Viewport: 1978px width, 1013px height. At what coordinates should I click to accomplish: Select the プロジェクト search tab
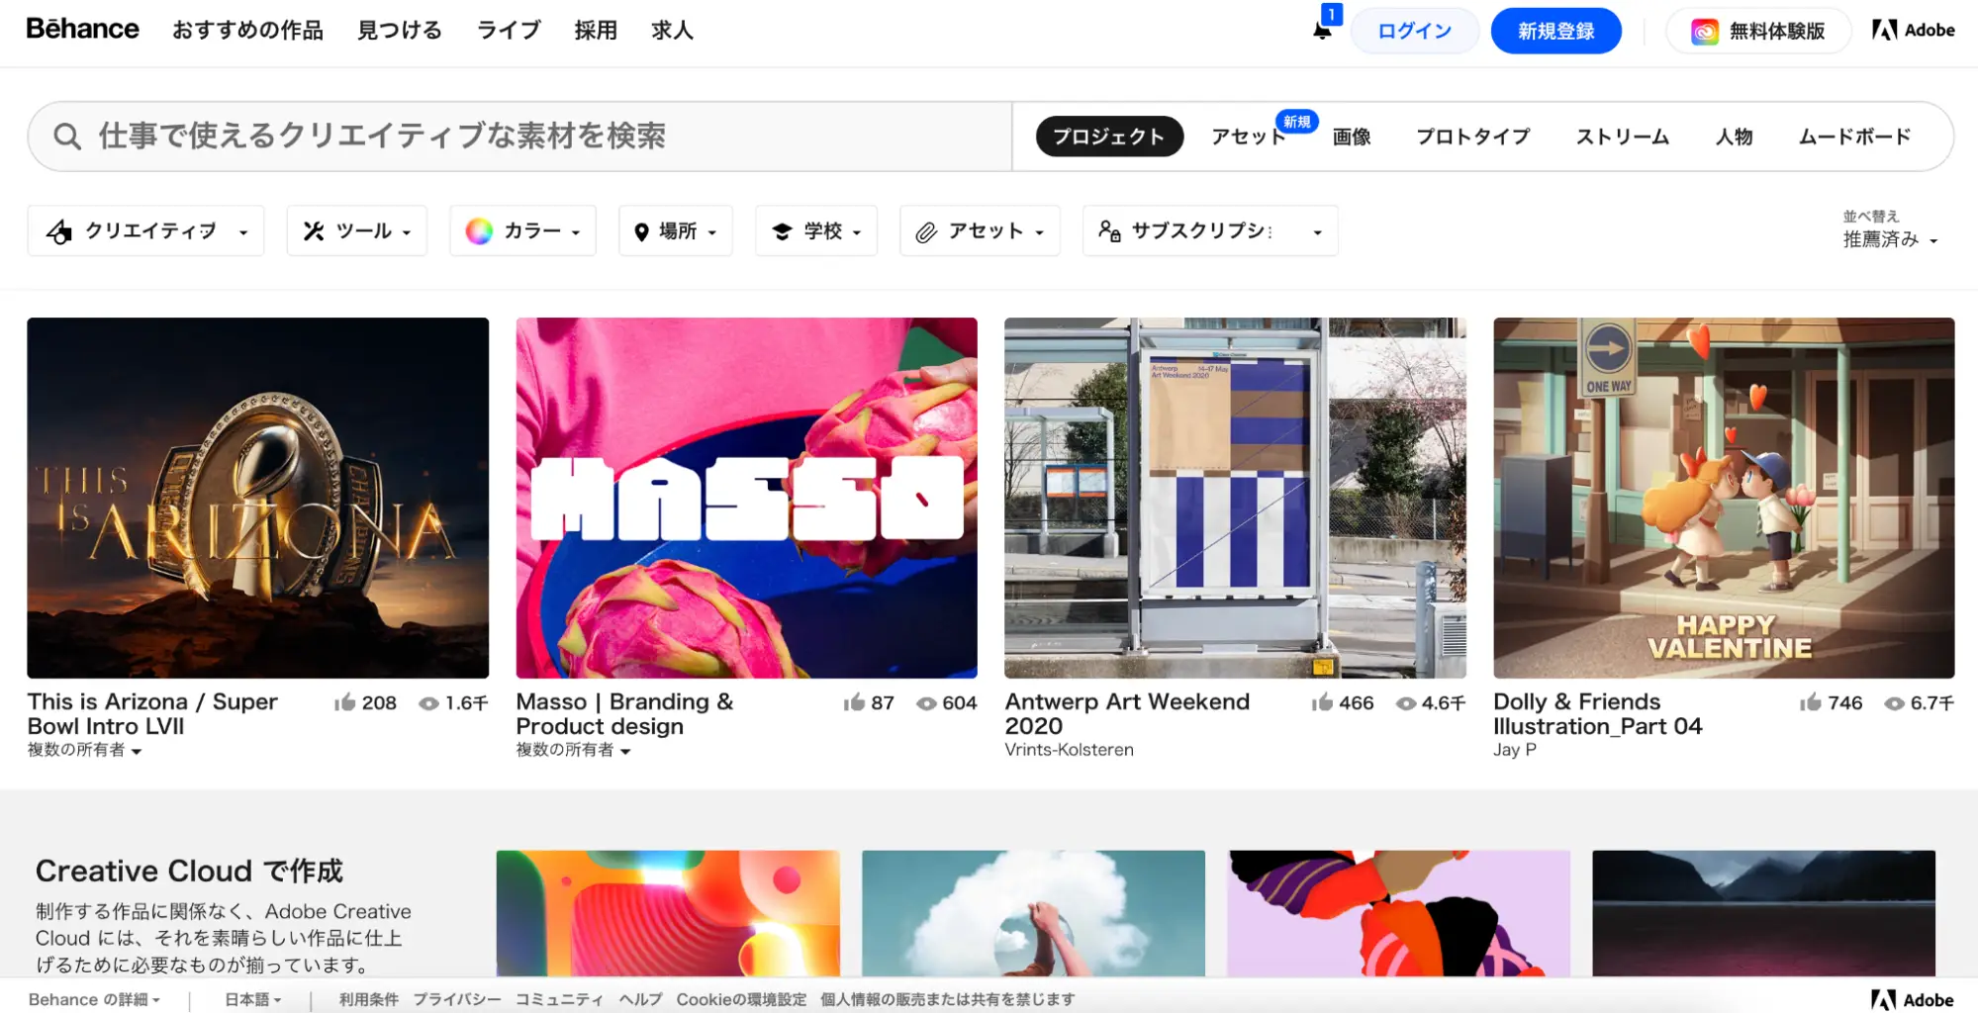(1109, 137)
